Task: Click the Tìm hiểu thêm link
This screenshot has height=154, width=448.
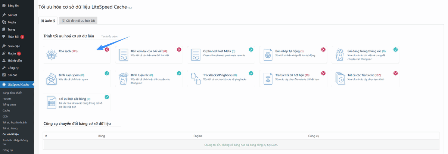Action: (x=109, y=37)
